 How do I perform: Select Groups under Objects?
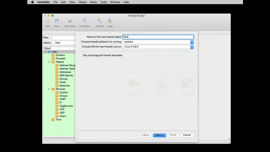64,79
